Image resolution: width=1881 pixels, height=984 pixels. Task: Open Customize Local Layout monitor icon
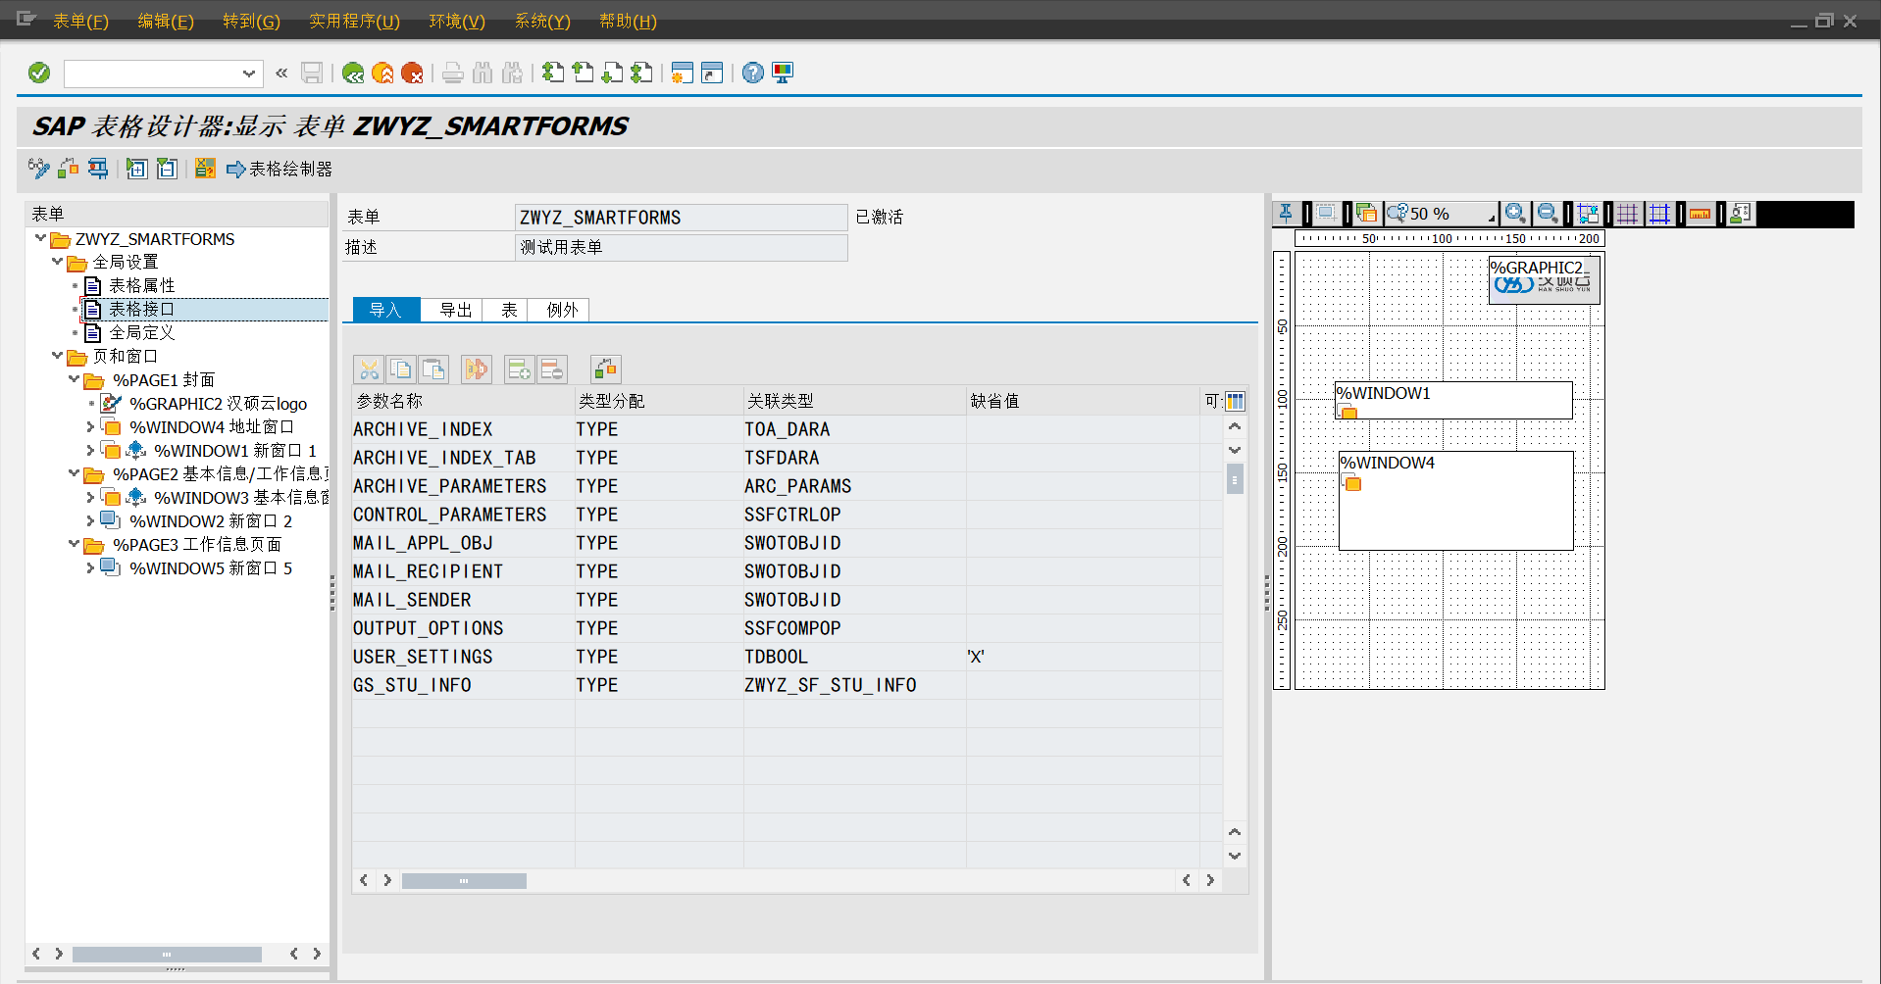coord(783,73)
